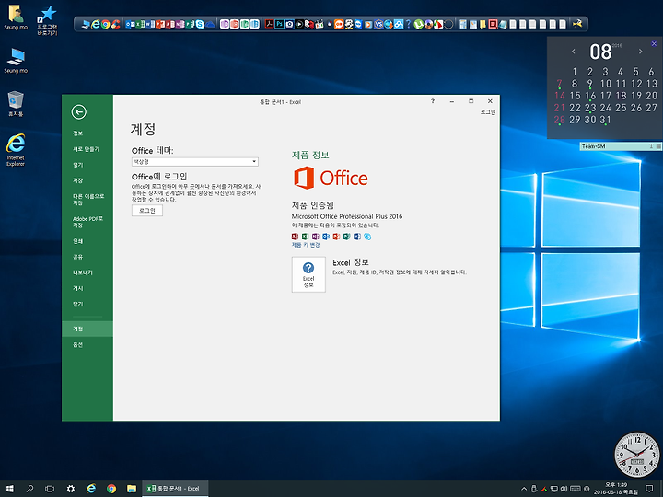
Task: Launch Chrome from the top dock
Action: [105, 24]
